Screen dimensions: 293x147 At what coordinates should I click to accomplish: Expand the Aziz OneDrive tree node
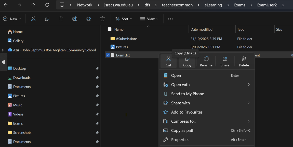(3, 50)
